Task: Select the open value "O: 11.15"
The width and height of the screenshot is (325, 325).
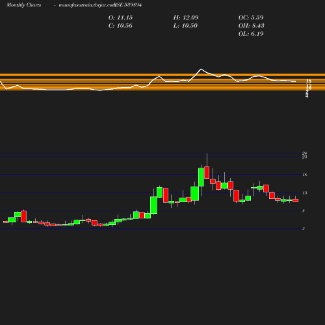Action: [x=120, y=18]
